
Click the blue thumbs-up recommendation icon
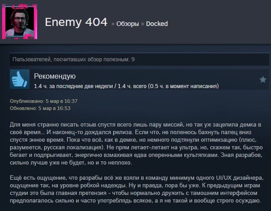pyautogui.click(x=20, y=79)
